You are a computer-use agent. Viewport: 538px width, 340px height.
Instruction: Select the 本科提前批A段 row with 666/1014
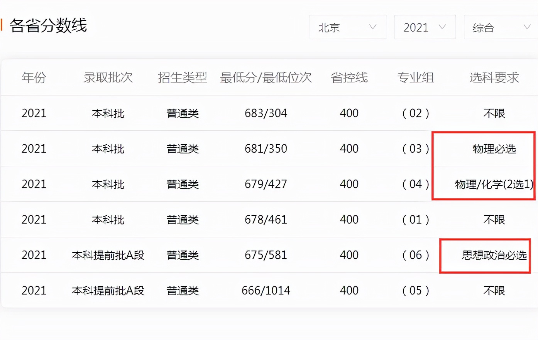(x=108, y=290)
